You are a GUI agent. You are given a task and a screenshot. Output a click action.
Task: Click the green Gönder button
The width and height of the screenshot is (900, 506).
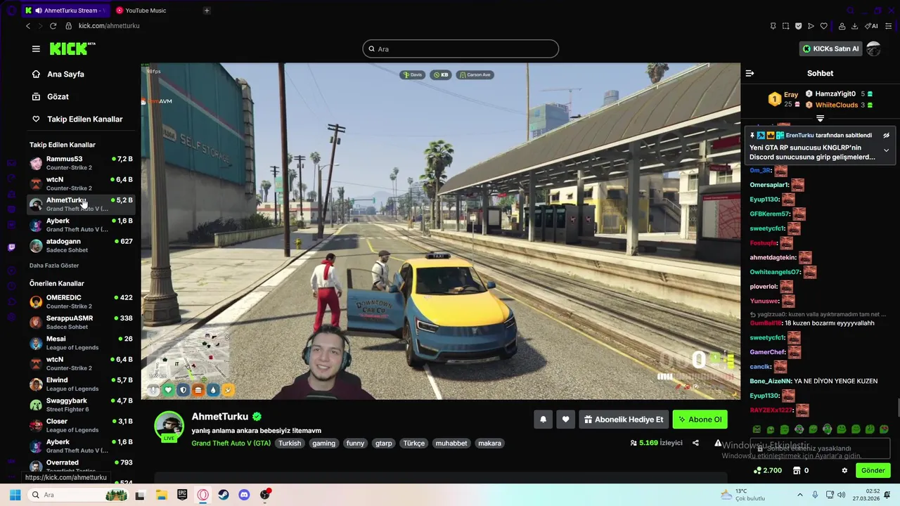[x=873, y=470]
